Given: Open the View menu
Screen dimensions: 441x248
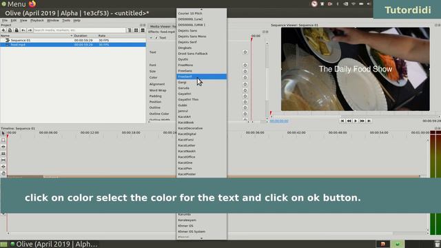Looking at the screenshot, I should point(23,20).
